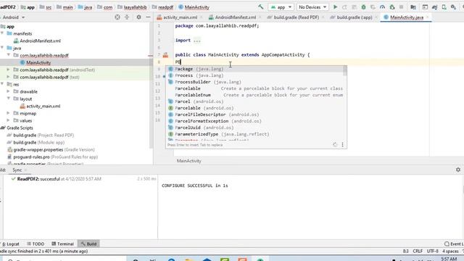Switch to the build.gradle (app) tab
This screenshot has height=261, width=464.
click(355, 17)
